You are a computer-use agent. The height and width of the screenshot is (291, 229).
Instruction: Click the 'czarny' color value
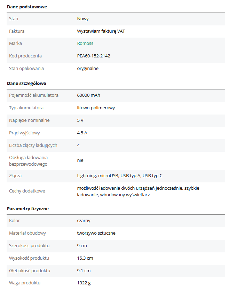tap(84, 221)
